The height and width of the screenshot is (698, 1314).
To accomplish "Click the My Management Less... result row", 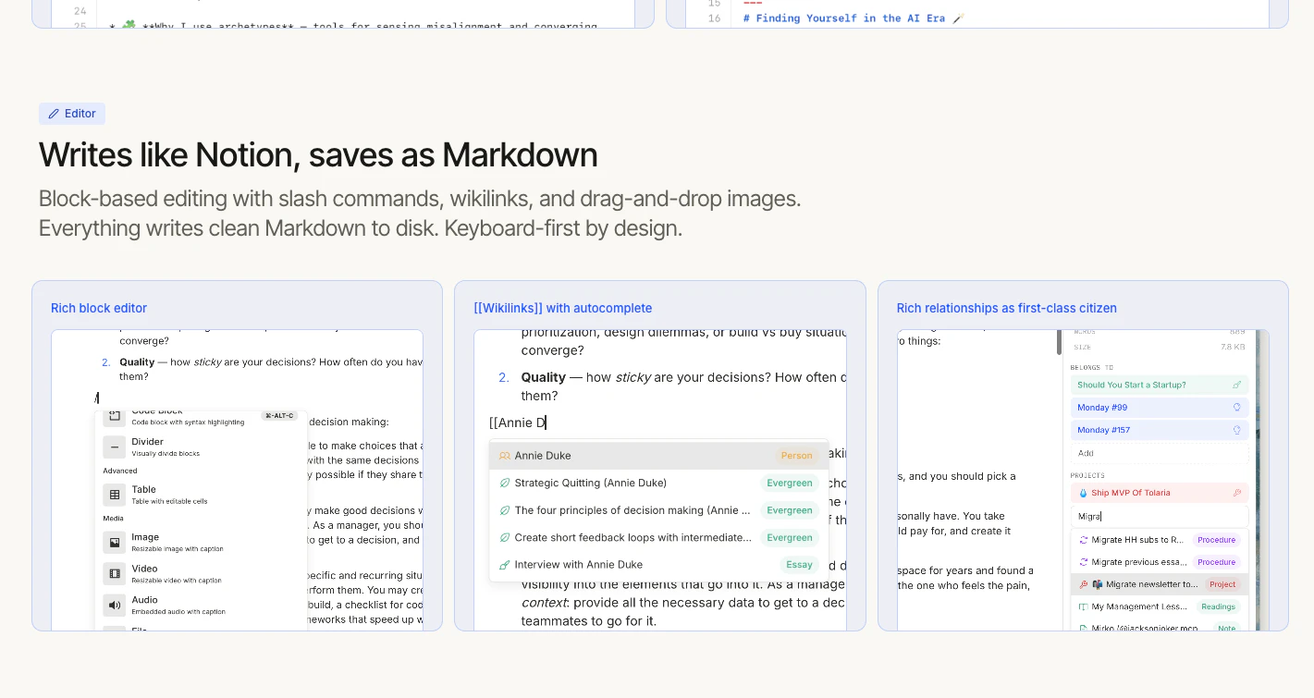I will pos(1160,606).
